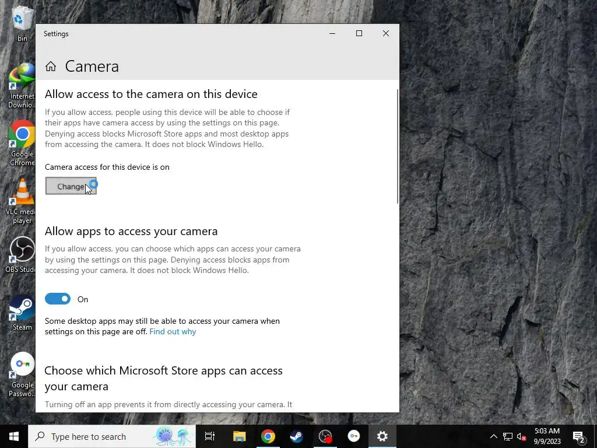Click the Settings window vertical scrollbar
The width and height of the screenshot is (597, 448).
tap(398, 146)
